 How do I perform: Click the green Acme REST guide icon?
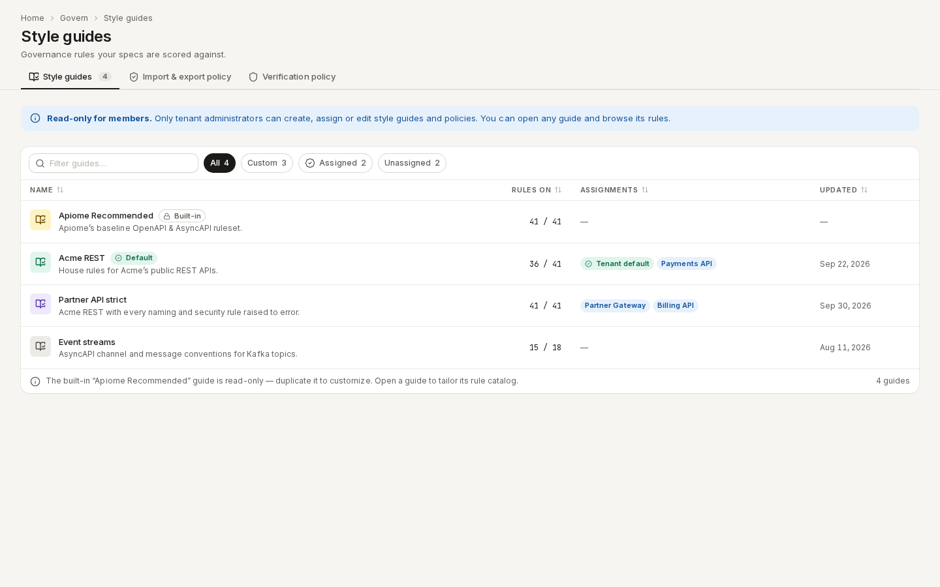(x=40, y=262)
